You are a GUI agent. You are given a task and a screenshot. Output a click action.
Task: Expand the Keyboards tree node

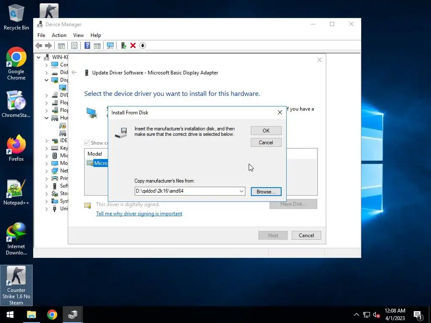[46, 148]
